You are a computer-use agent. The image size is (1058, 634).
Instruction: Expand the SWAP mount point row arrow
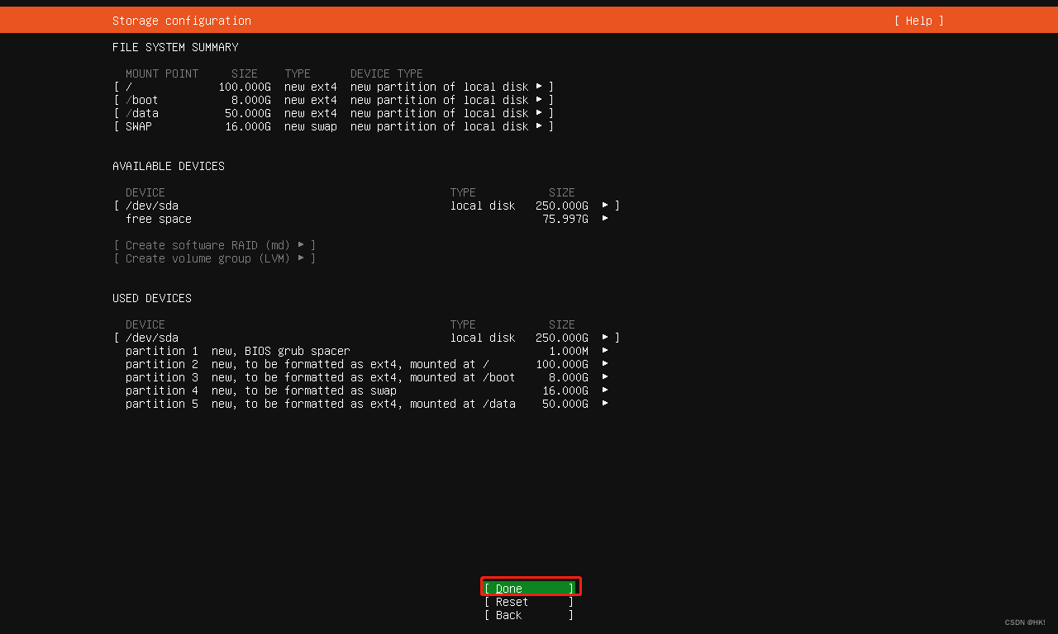tap(539, 125)
